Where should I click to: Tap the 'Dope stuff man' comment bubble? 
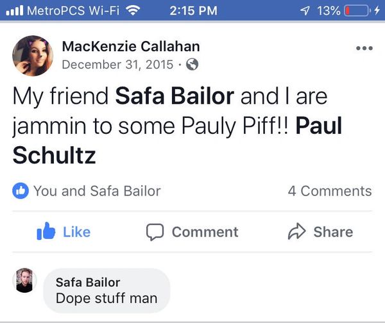107,290
